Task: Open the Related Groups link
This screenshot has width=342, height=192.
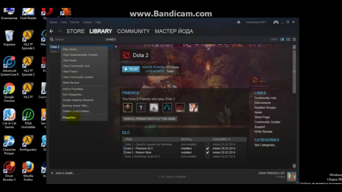Action: [x=265, y=107]
